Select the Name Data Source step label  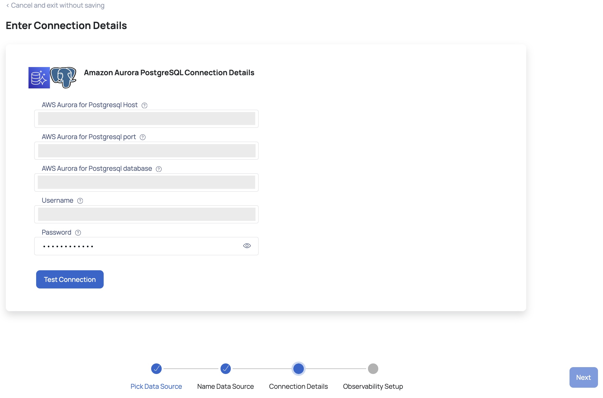point(226,386)
